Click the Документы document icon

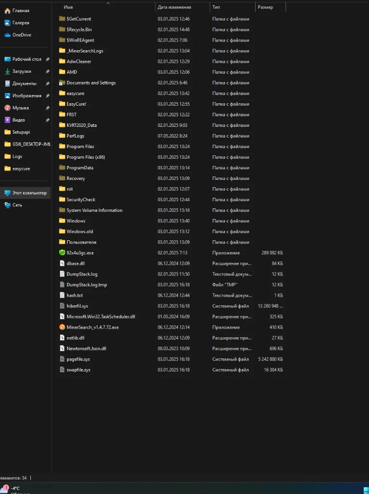8,83
